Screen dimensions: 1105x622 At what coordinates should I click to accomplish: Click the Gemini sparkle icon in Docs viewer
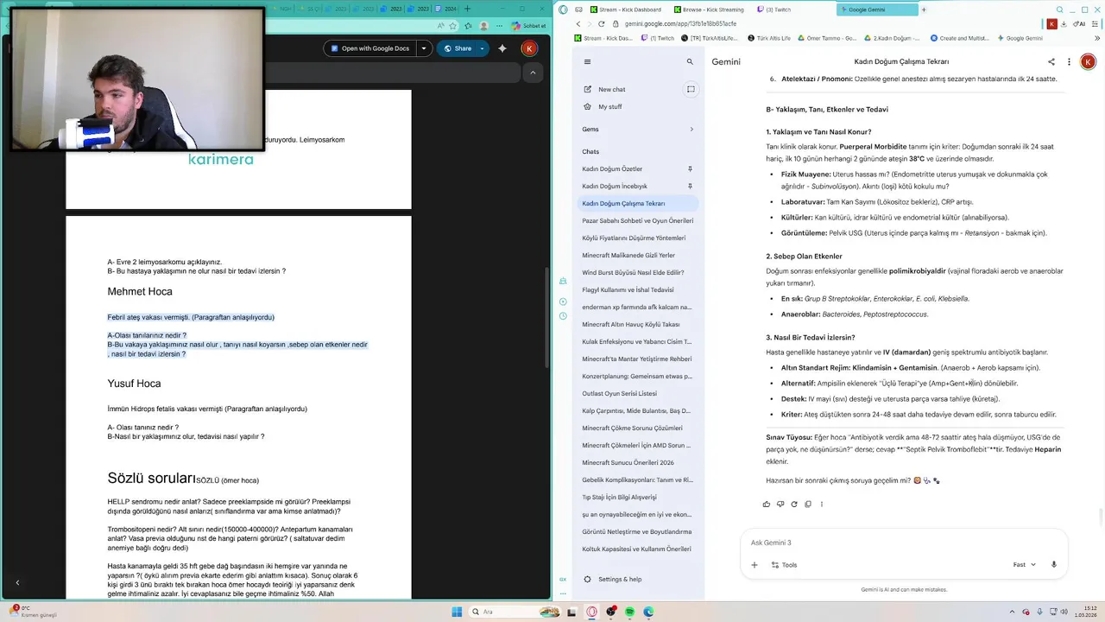click(502, 48)
